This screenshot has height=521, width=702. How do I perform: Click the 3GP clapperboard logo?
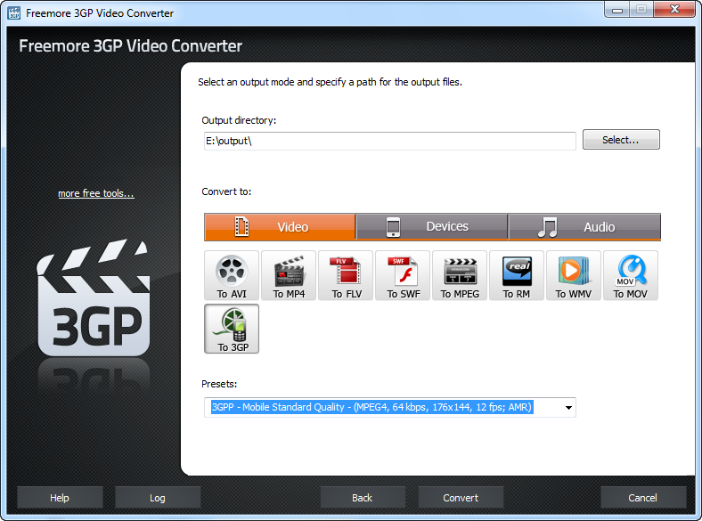pyautogui.click(x=94, y=297)
